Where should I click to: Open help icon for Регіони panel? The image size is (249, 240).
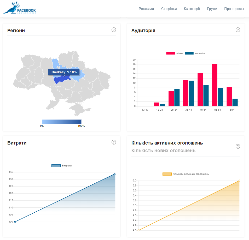point(114,30)
